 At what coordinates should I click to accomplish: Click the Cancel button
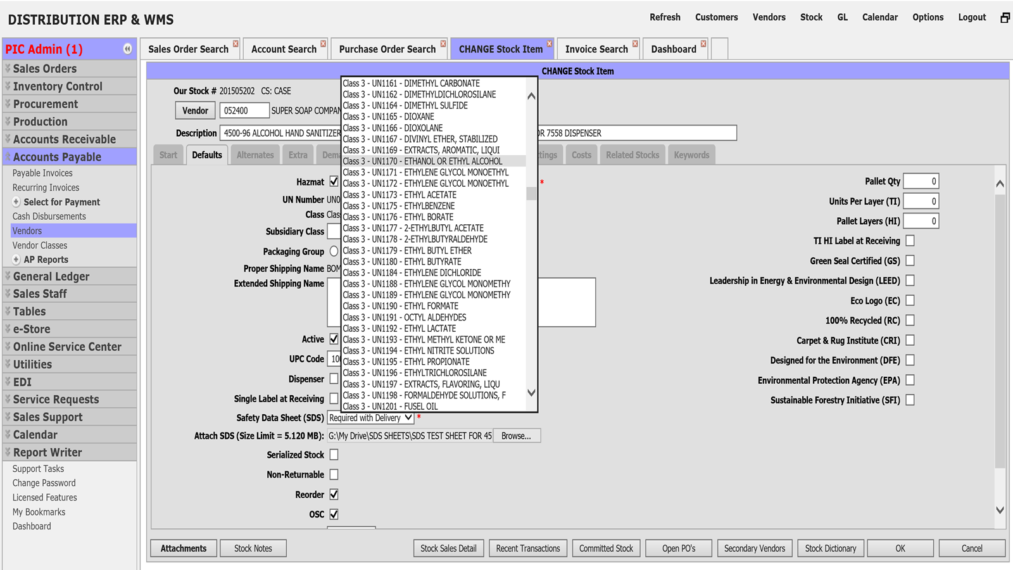pos(972,548)
